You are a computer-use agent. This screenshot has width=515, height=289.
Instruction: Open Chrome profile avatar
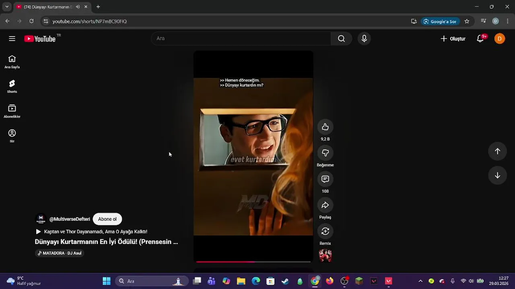[496, 21]
